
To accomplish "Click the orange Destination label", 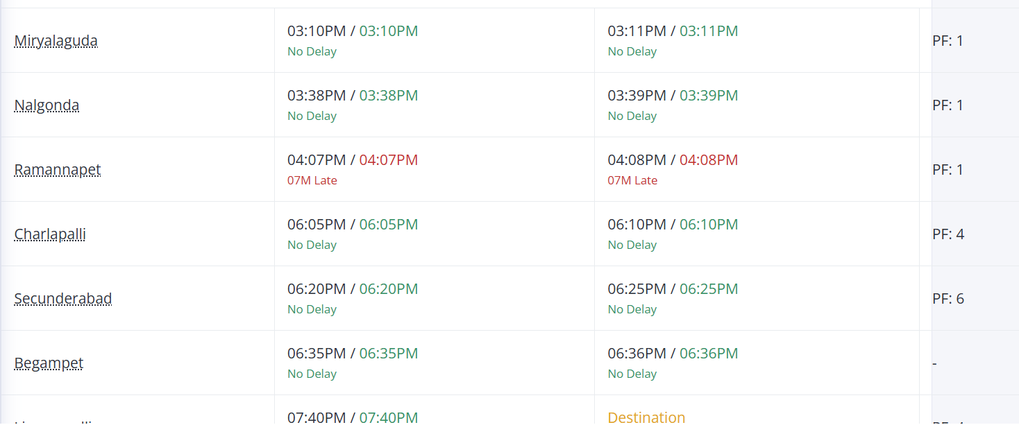I will 646,417.
